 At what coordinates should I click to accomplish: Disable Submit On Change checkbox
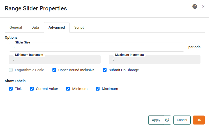pyautogui.click(x=105, y=70)
